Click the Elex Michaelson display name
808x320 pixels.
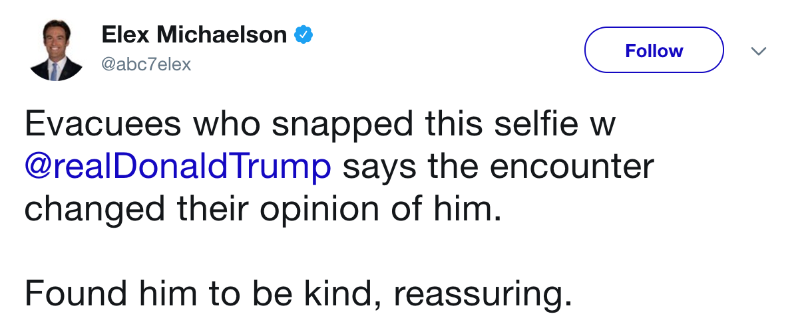point(194,35)
